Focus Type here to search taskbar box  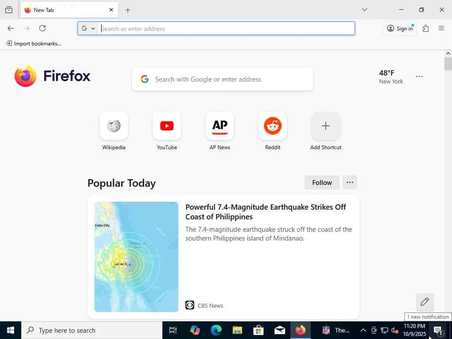(x=92, y=330)
